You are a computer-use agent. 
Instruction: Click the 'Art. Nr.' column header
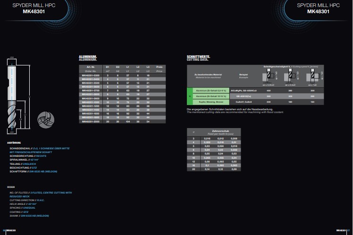point(91,67)
